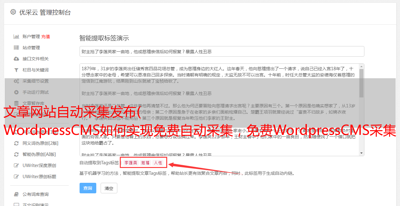Click the 智能提取标签演示 heading
Image resolution: width=400 pixels, height=206 pixels.
pos(104,38)
